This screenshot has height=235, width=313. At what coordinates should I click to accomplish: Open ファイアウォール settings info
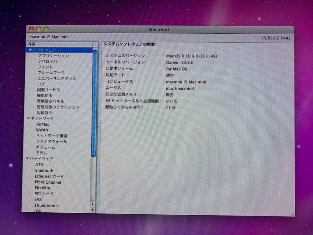tap(51, 142)
